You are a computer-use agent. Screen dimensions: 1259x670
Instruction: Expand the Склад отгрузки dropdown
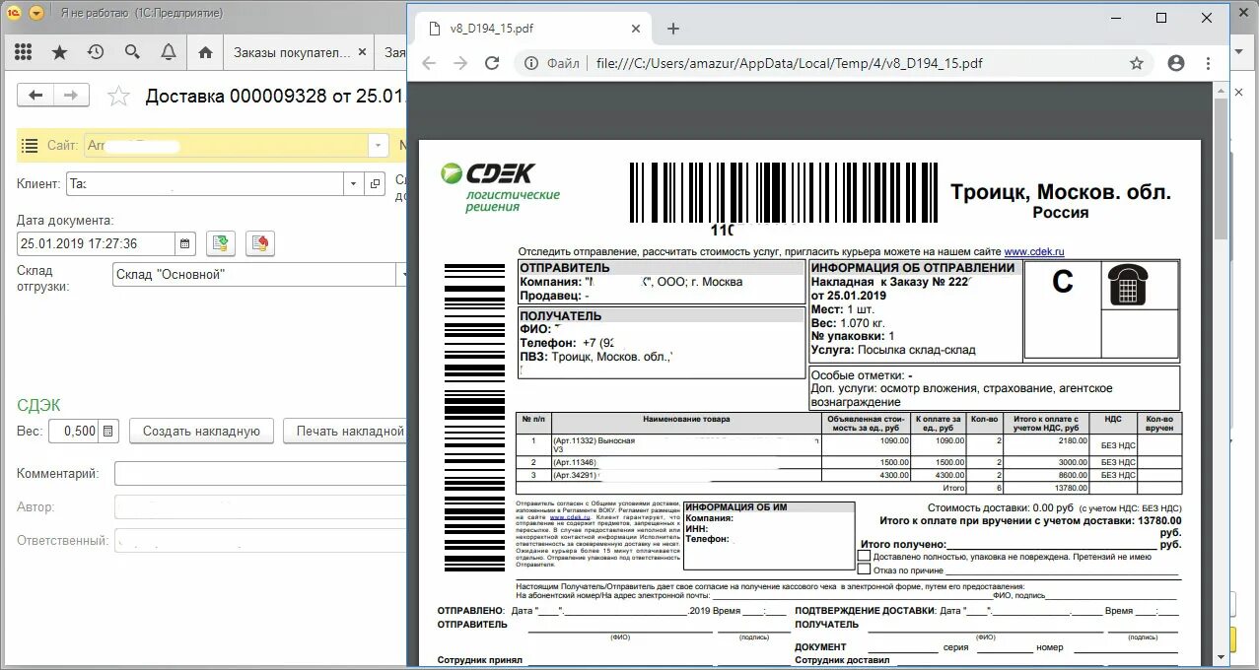click(x=402, y=274)
